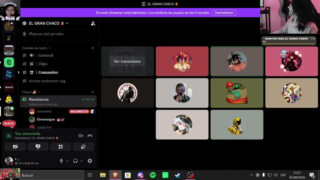Click Ver transmisión on the stream tile
The height and width of the screenshot is (180, 320).
[127, 61]
